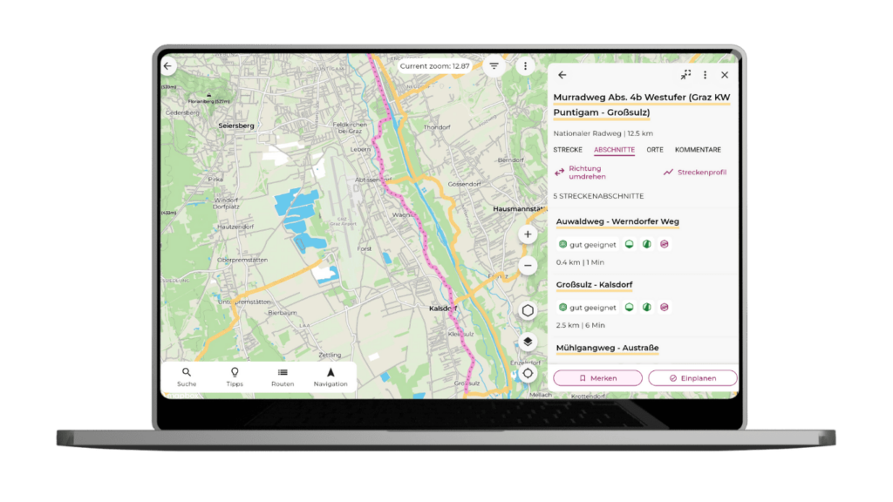This screenshot has width=893, height=502.
Task: Open the map filter icon
Action: pos(494,66)
